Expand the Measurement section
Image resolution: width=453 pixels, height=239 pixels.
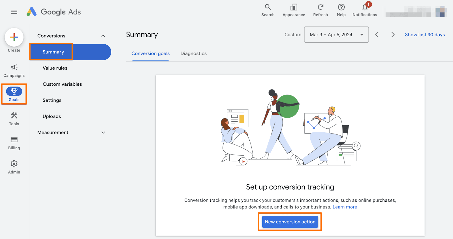point(103,133)
